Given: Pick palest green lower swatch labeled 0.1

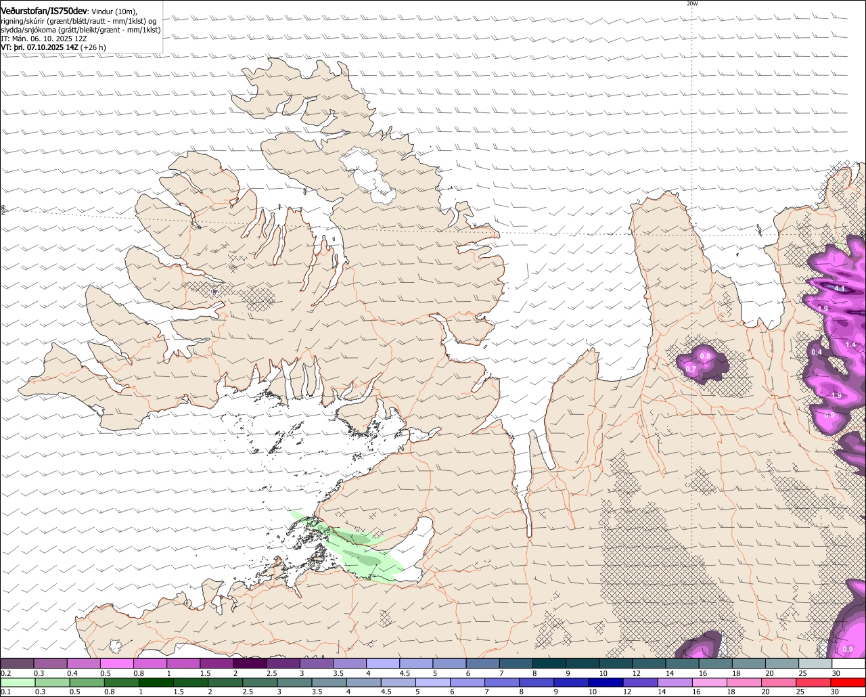Looking at the screenshot, I should pyautogui.click(x=17, y=682).
